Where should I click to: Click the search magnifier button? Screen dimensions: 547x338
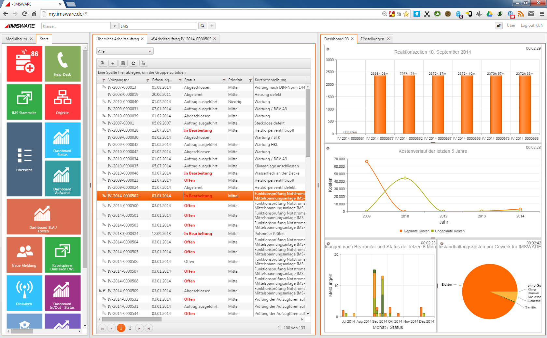pos(203,26)
